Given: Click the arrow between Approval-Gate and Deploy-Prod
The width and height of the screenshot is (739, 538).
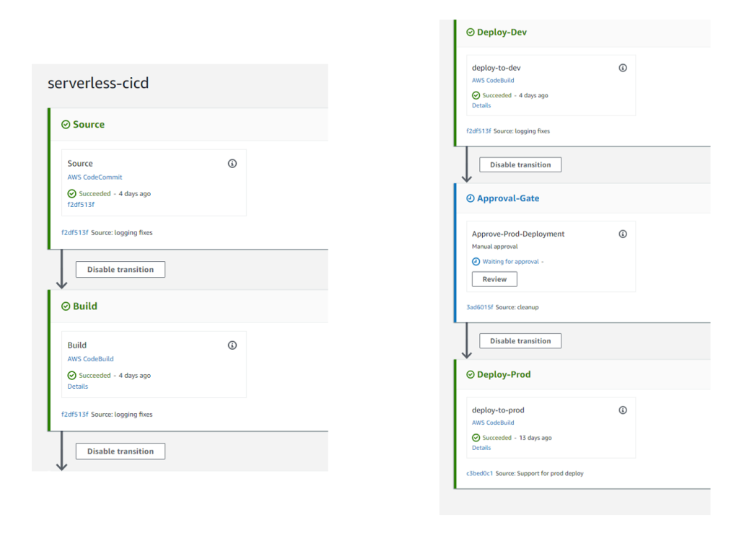Looking at the screenshot, I should point(467,341).
